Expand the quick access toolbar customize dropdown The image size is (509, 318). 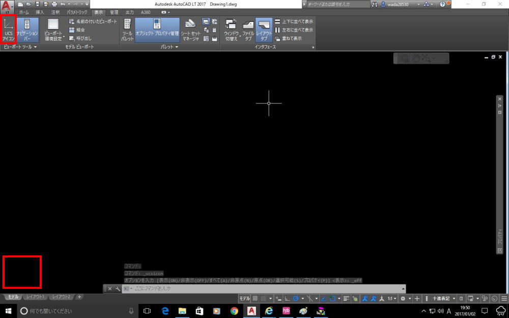click(x=87, y=4)
